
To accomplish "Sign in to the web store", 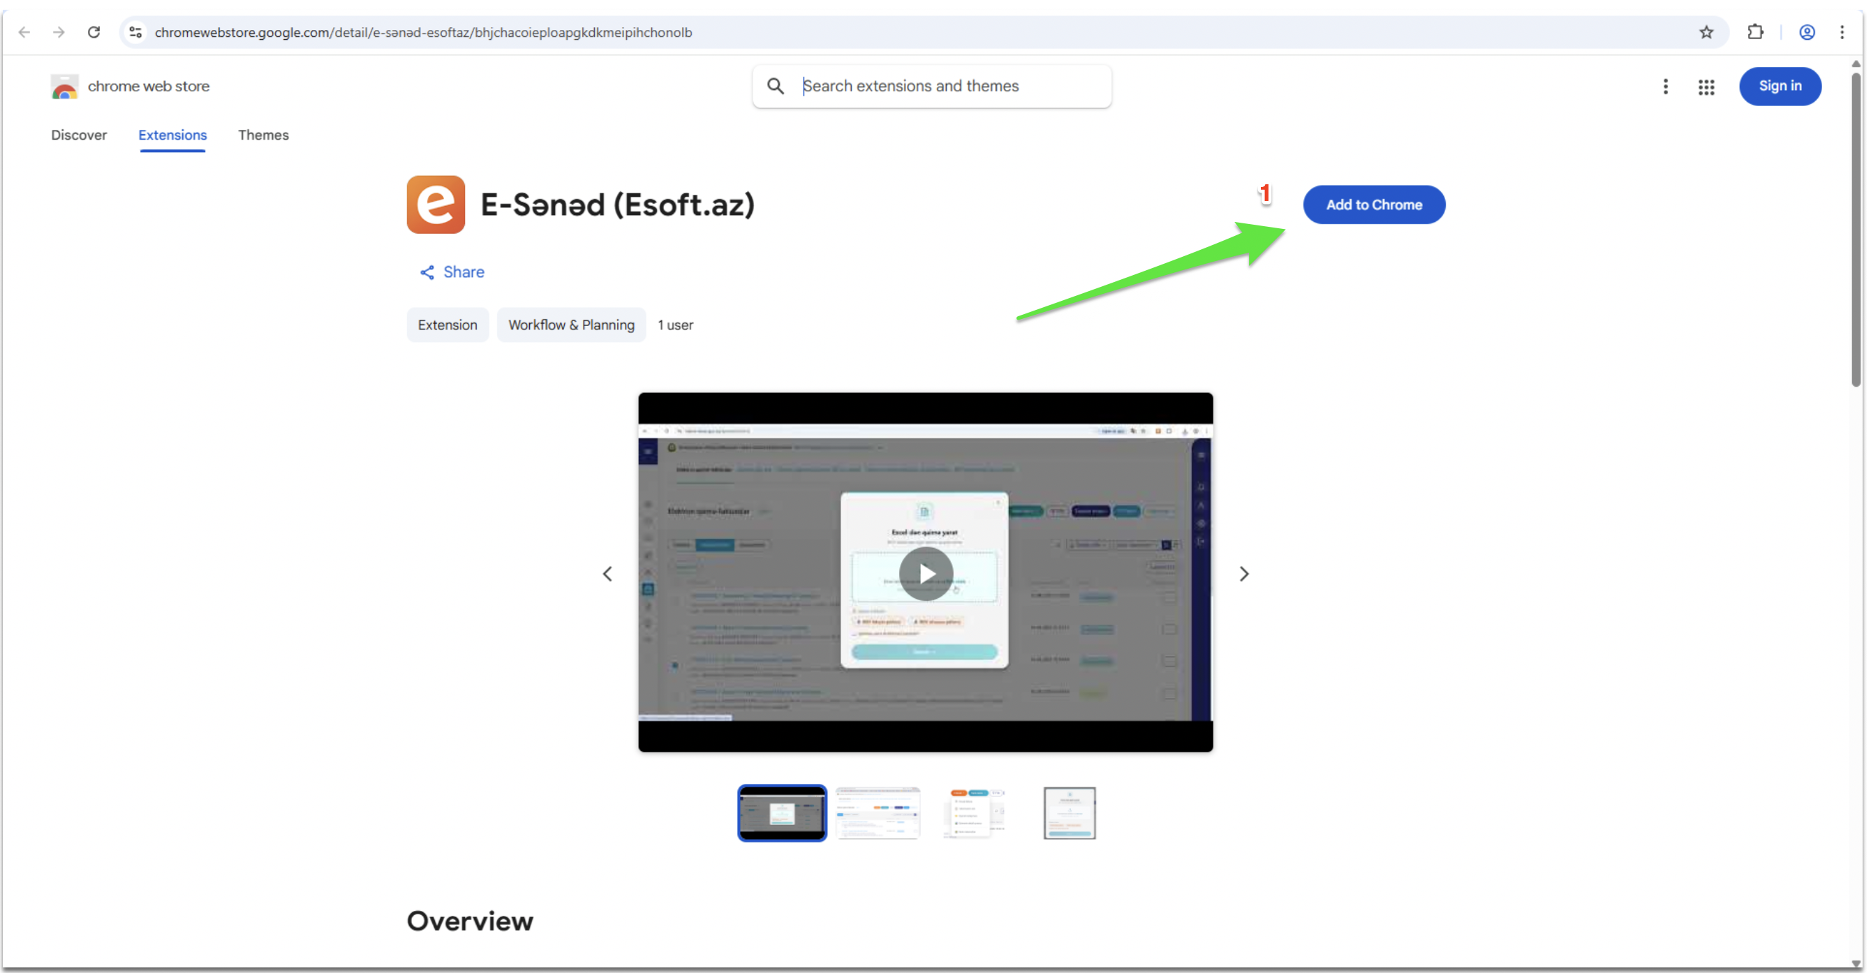I will point(1780,87).
